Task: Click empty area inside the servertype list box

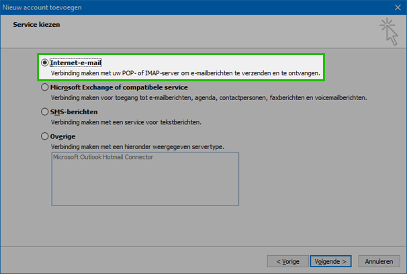Action: coord(145,184)
